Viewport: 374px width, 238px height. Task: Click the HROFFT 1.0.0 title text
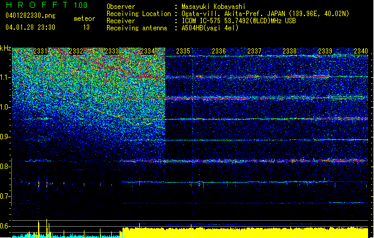pos(46,5)
